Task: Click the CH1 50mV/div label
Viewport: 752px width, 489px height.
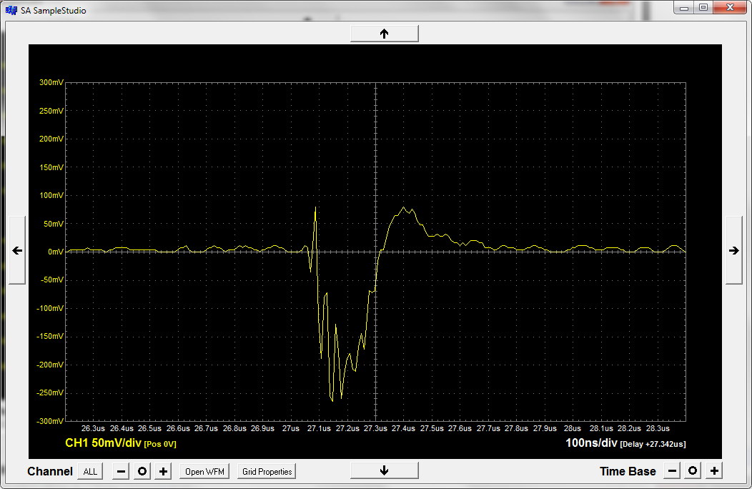Action: (103, 443)
